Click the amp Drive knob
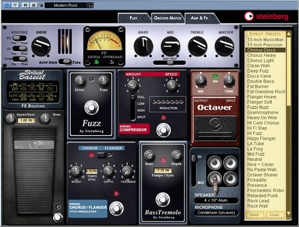 tap(41, 46)
